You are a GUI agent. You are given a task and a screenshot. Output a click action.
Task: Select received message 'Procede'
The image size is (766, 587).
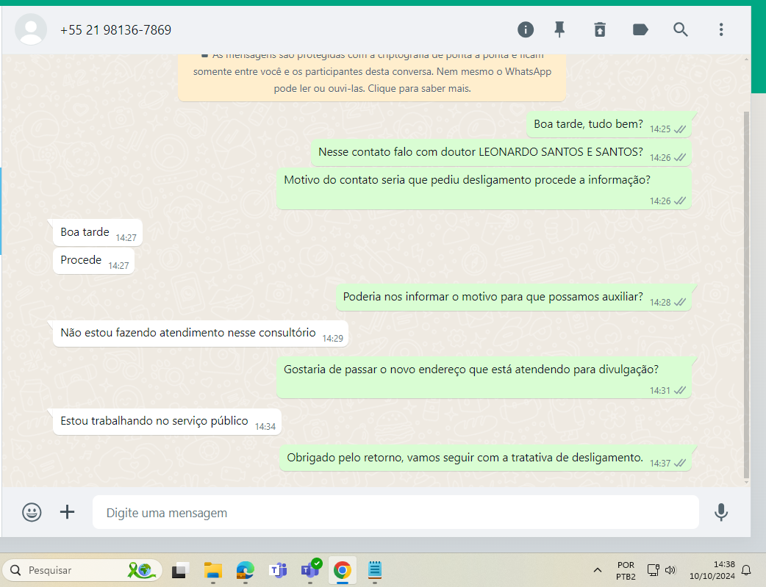pos(93,261)
